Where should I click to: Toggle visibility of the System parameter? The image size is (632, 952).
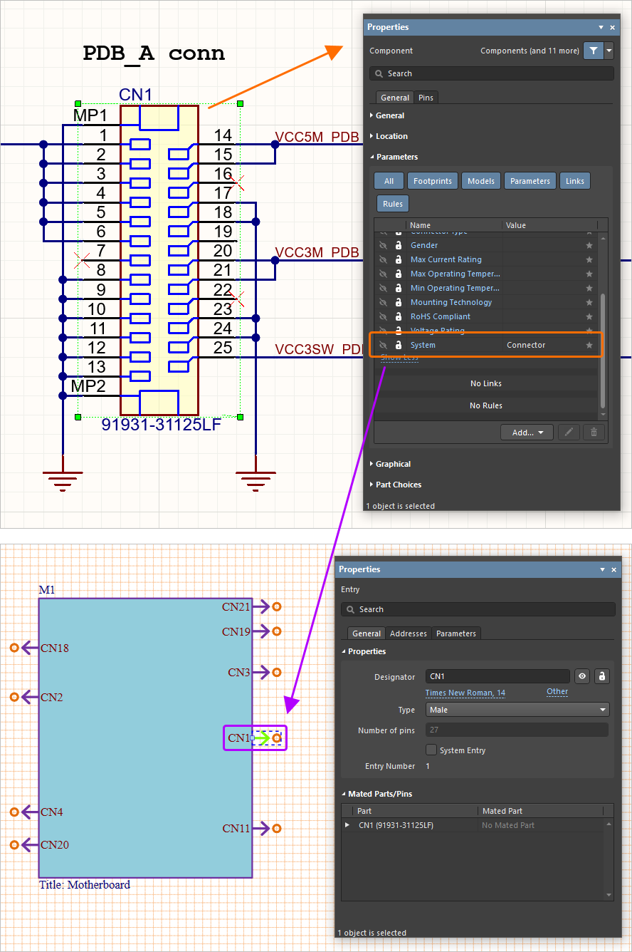(382, 345)
